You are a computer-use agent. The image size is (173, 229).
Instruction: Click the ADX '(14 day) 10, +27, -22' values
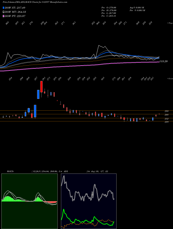97,171
